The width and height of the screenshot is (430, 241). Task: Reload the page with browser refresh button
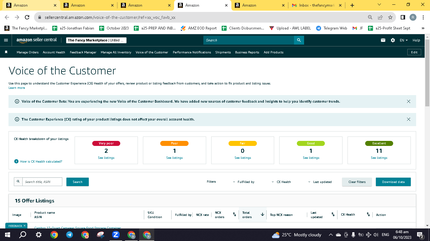point(27,18)
